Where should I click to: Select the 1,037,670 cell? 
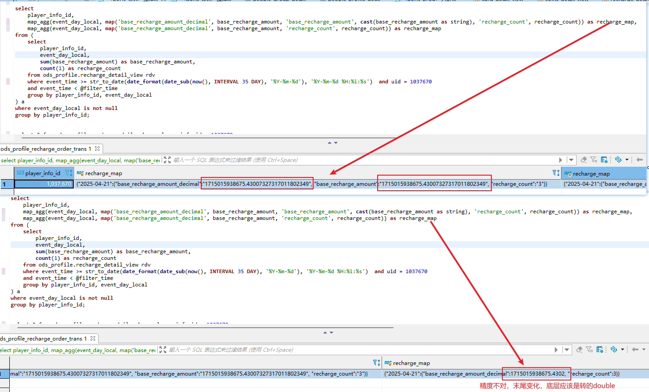(x=44, y=184)
